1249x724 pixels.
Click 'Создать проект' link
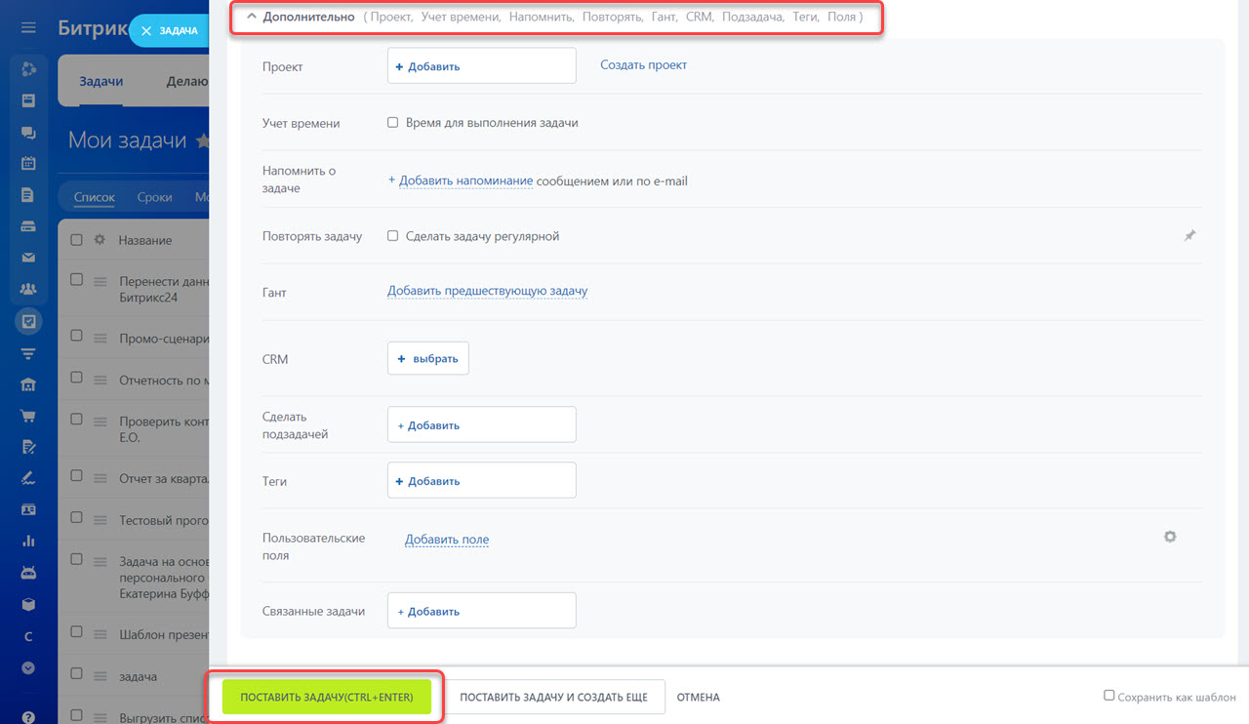644,64
